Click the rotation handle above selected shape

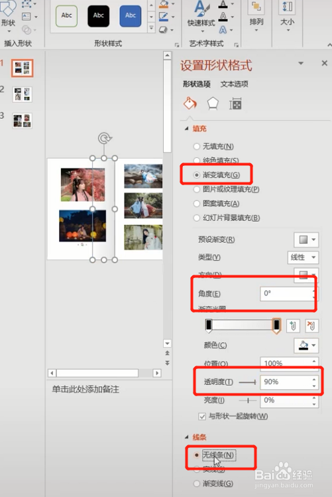pos(105,139)
